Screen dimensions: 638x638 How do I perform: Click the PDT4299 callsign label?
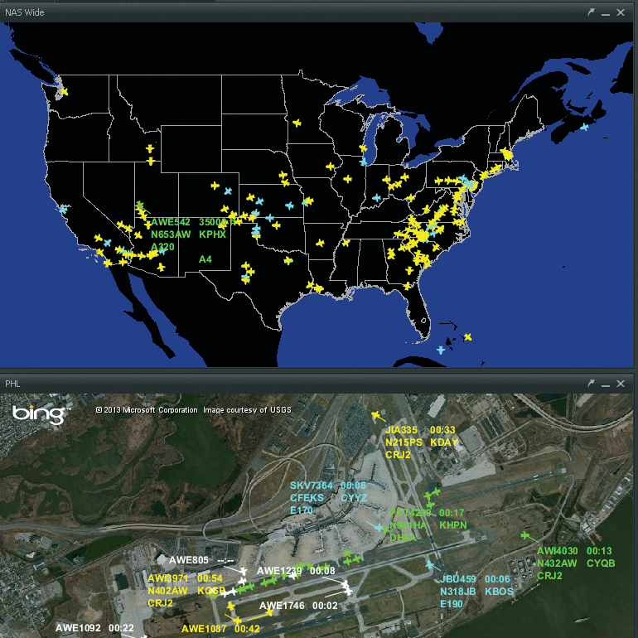coord(410,513)
